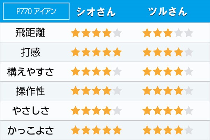Click シオさん's gray fifth star for 飛距離

click(x=117, y=33)
